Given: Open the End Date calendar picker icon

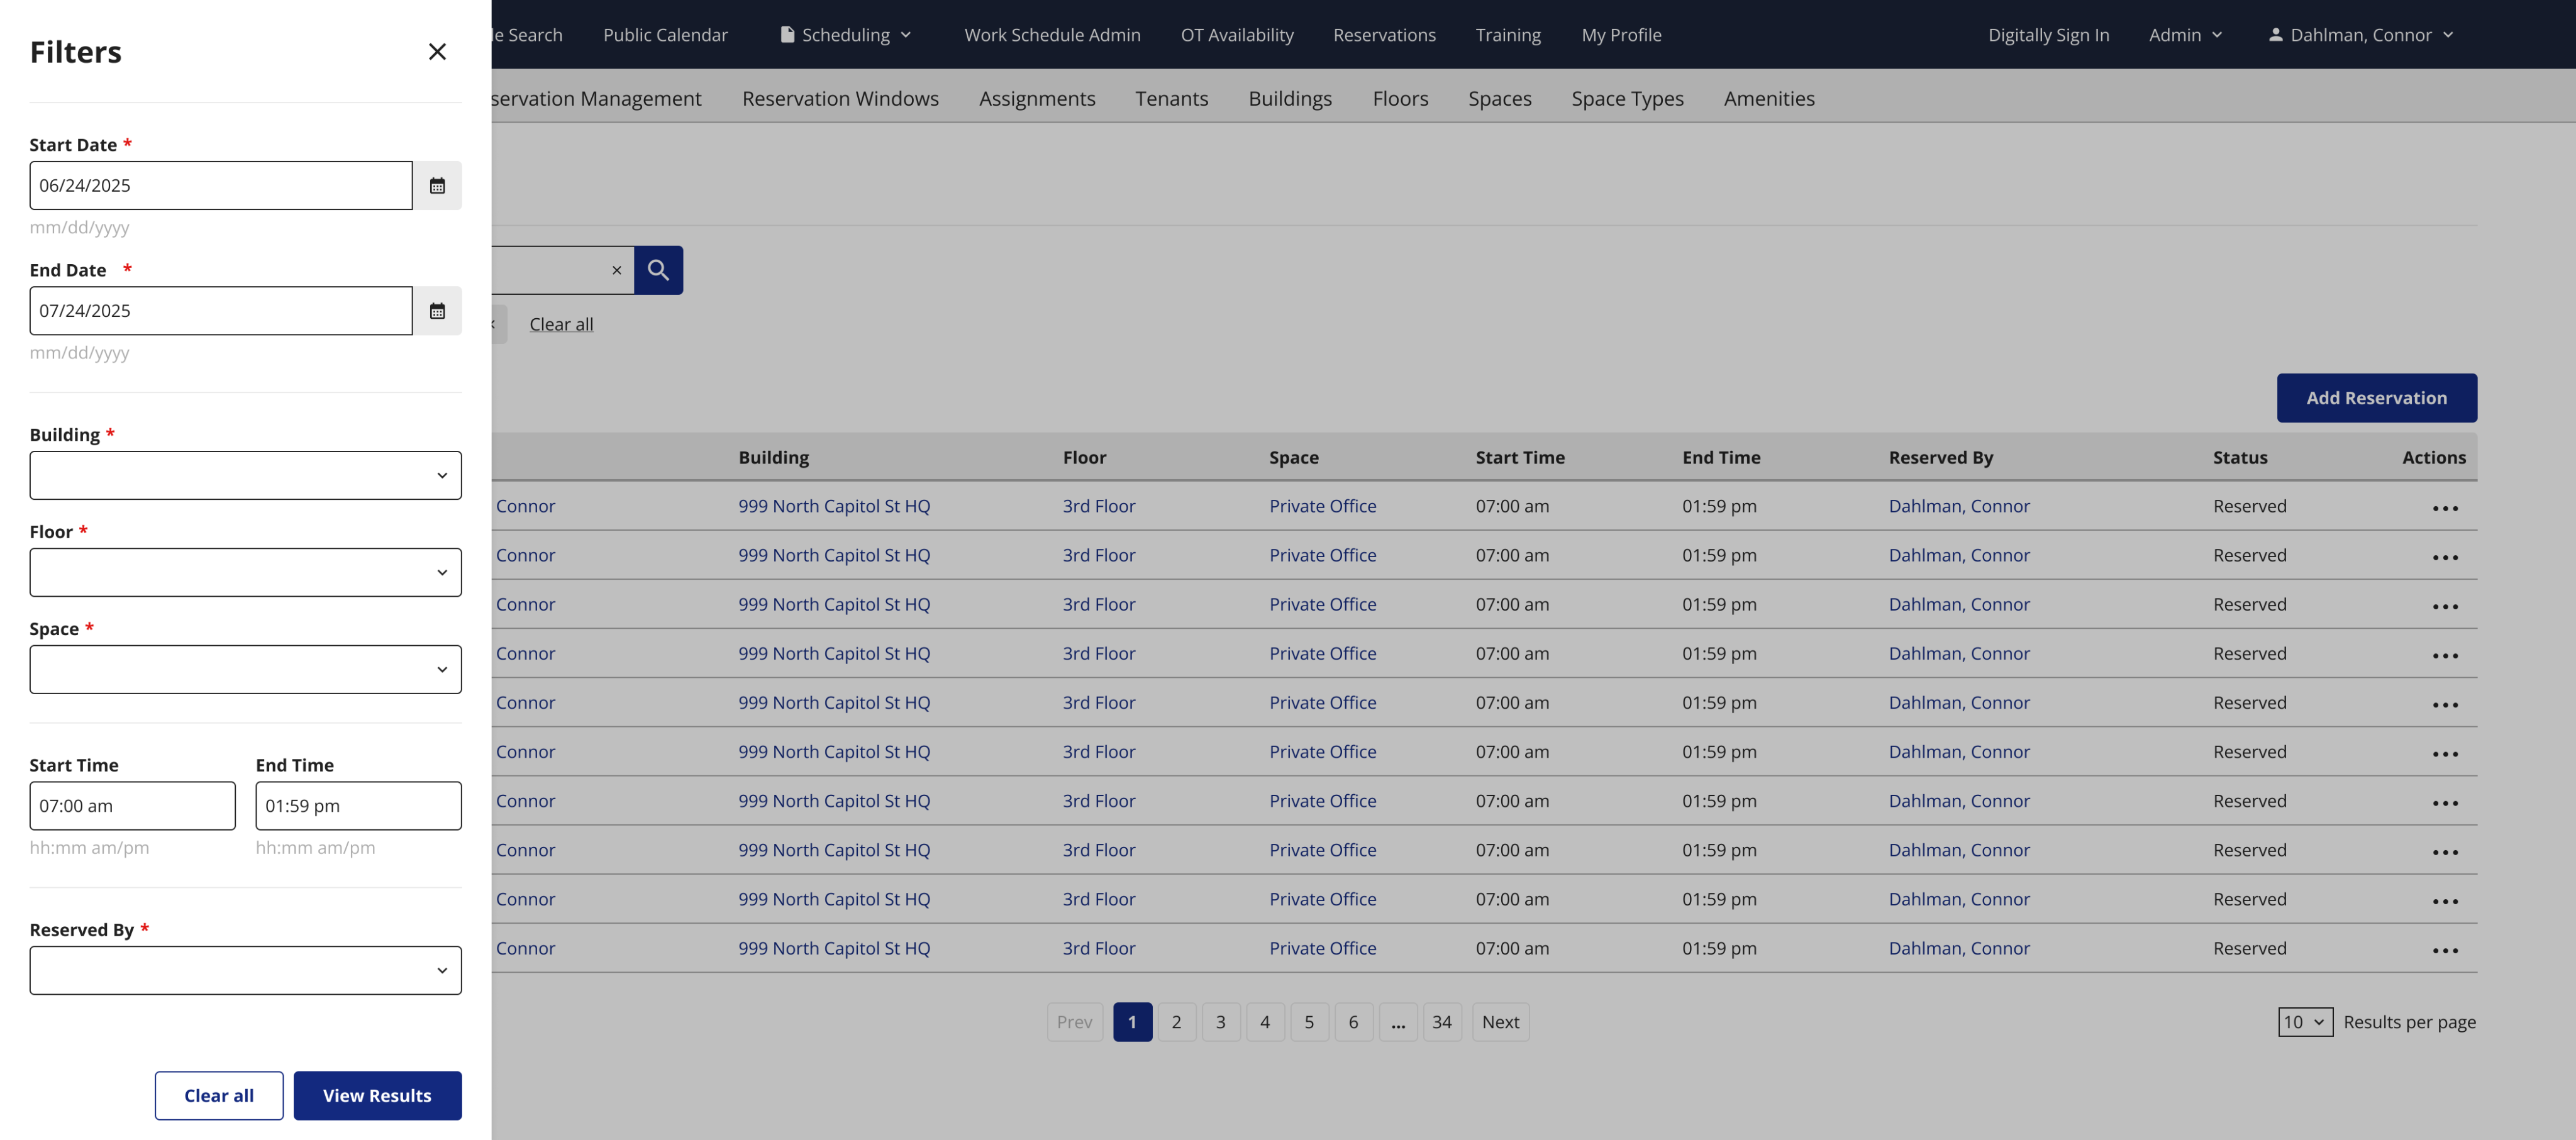Looking at the screenshot, I should coord(437,311).
